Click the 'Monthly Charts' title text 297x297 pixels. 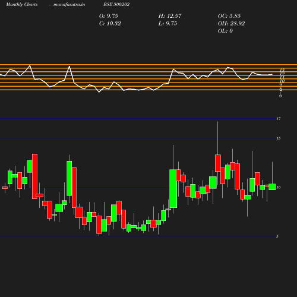click(x=21, y=5)
